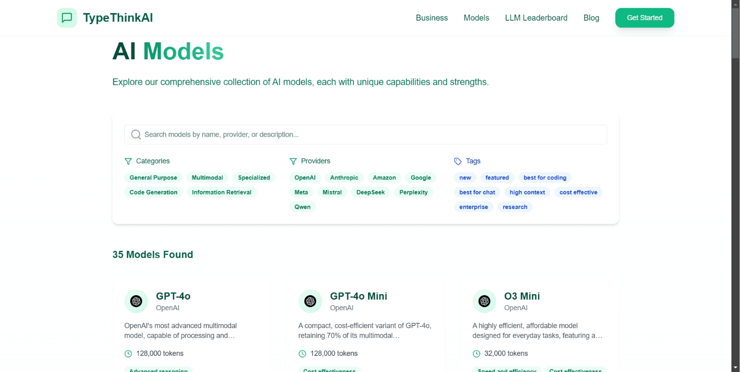Open the LLM Leaderboard nav item

tap(536, 18)
